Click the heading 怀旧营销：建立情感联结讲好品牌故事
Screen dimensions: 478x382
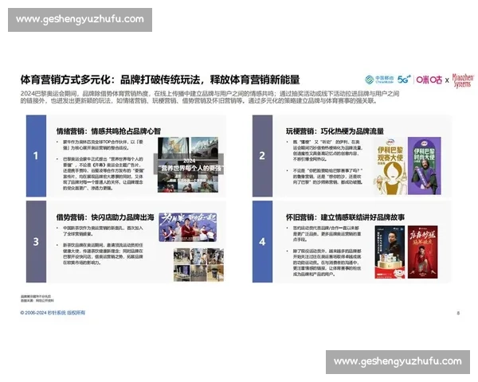pos(345,217)
